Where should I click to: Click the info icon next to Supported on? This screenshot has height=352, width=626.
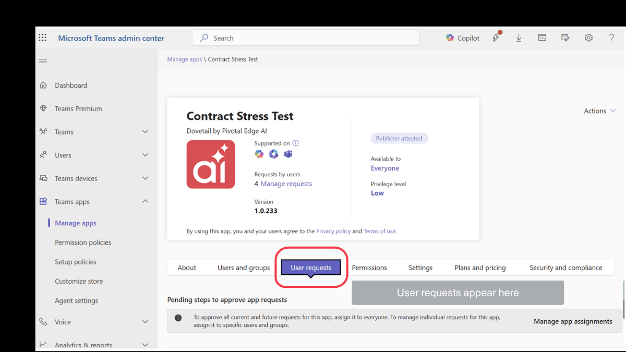[x=295, y=143]
